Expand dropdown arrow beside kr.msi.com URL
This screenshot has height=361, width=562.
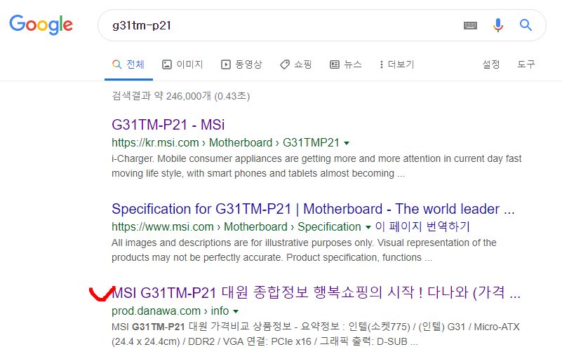[347, 143]
